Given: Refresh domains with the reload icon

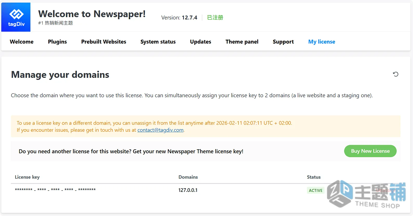Looking at the screenshot, I should (396, 74).
